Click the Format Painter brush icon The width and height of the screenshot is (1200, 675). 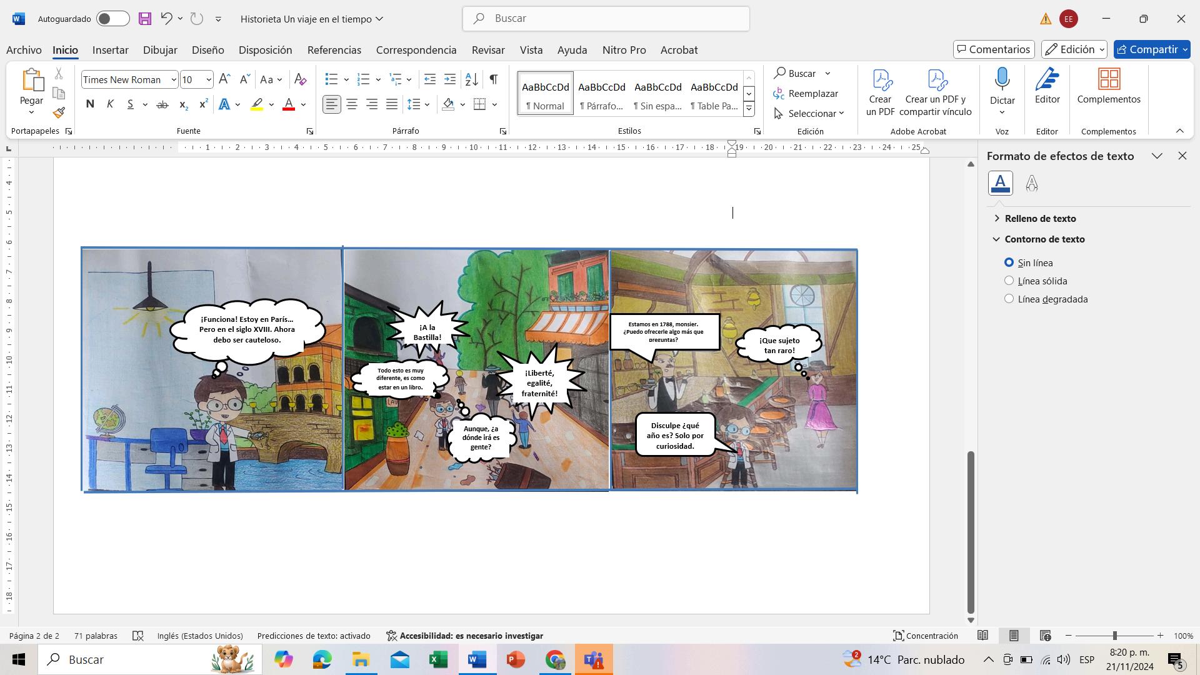point(59,112)
